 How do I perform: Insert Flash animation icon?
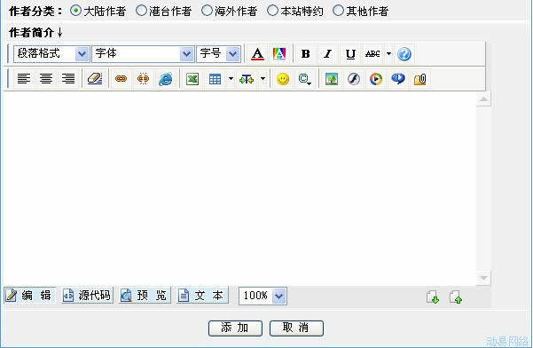click(x=354, y=79)
